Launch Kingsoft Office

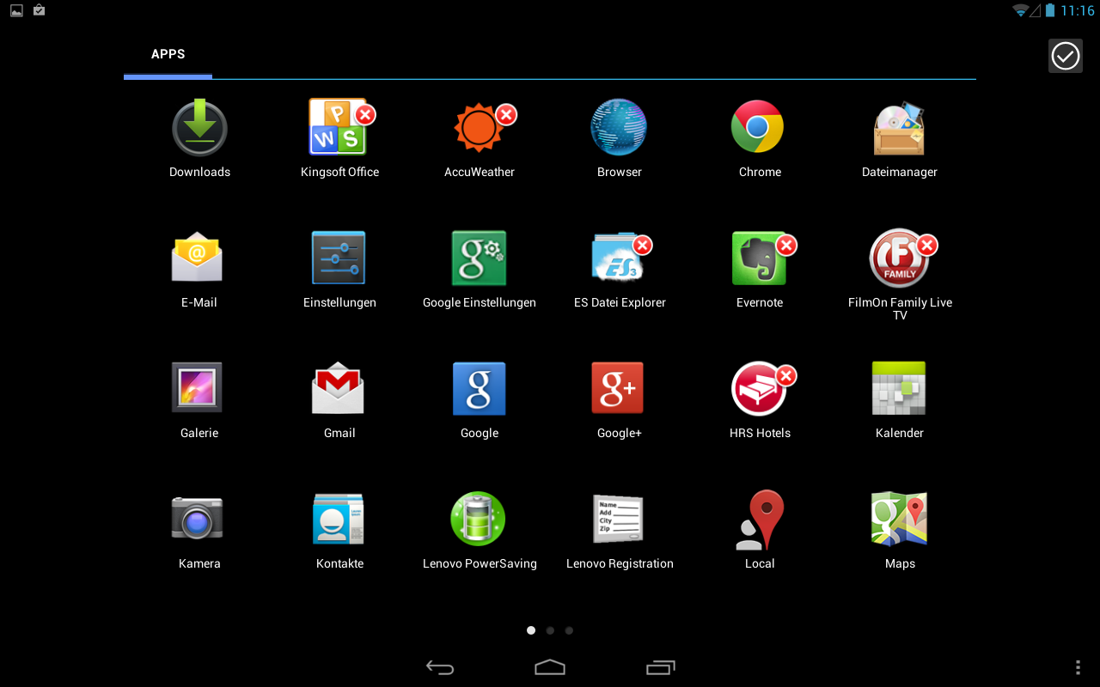point(339,127)
